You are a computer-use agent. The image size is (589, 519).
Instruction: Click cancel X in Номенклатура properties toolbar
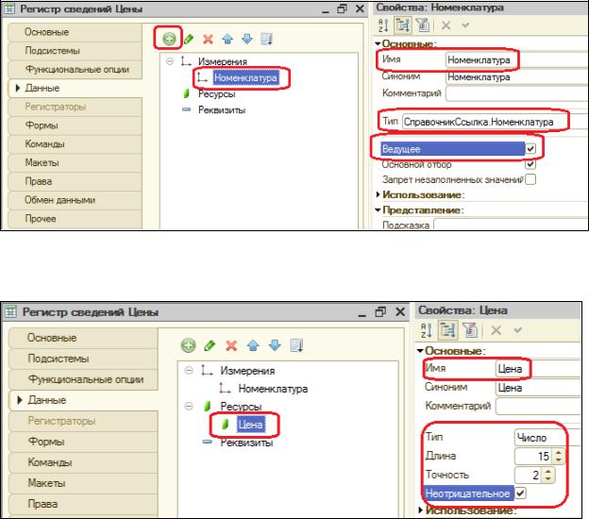tap(446, 25)
